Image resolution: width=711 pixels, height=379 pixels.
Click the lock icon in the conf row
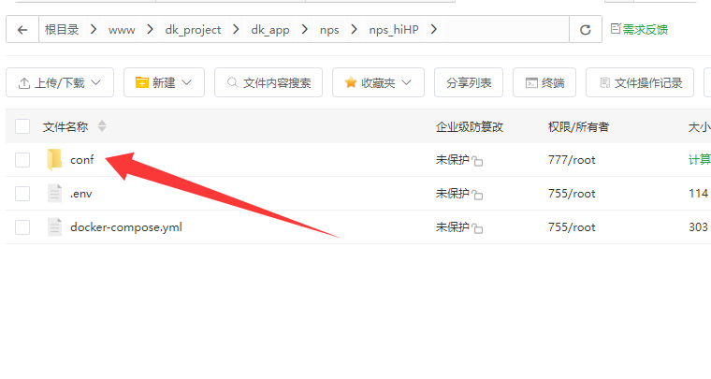(x=477, y=161)
